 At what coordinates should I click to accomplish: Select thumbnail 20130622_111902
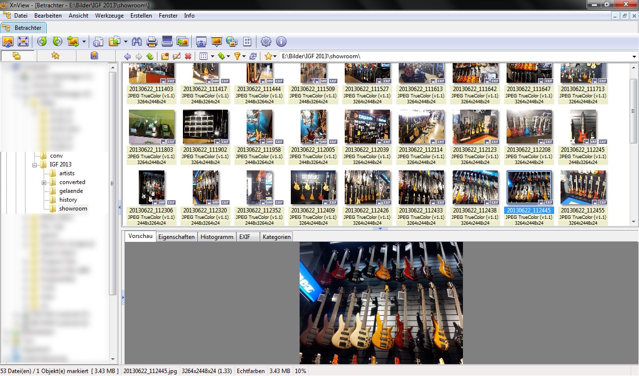205,137
